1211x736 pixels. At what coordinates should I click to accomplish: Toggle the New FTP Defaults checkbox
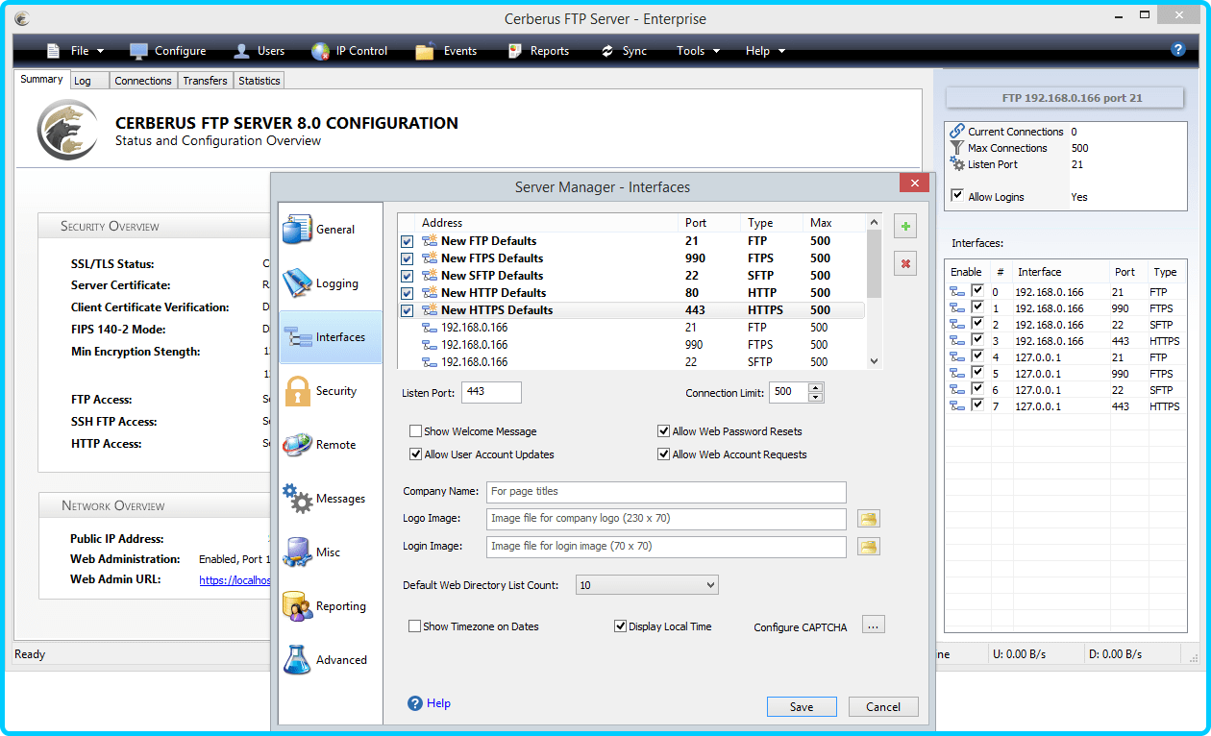pyautogui.click(x=408, y=241)
